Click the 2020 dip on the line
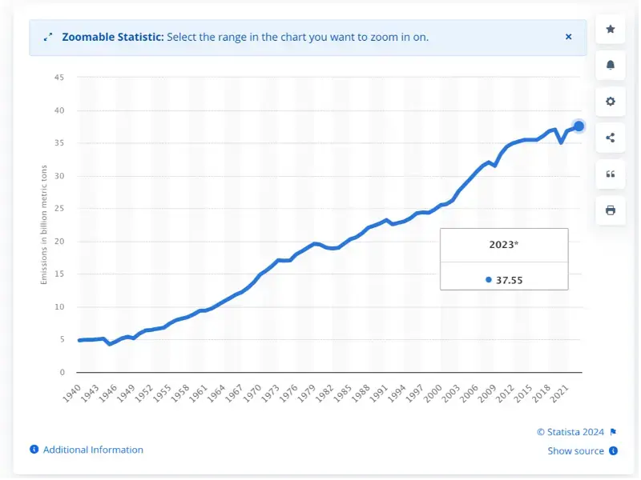This screenshot has height=480, width=641. point(563,142)
